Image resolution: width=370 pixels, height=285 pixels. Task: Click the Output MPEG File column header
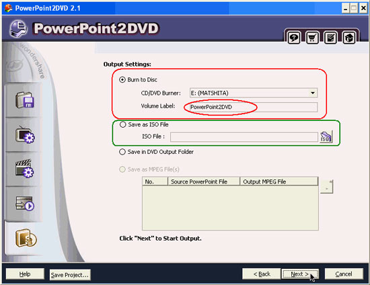click(x=279, y=181)
